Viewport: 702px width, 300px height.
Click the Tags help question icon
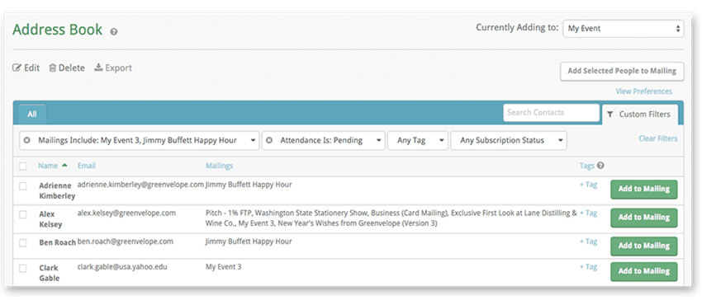pos(600,166)
